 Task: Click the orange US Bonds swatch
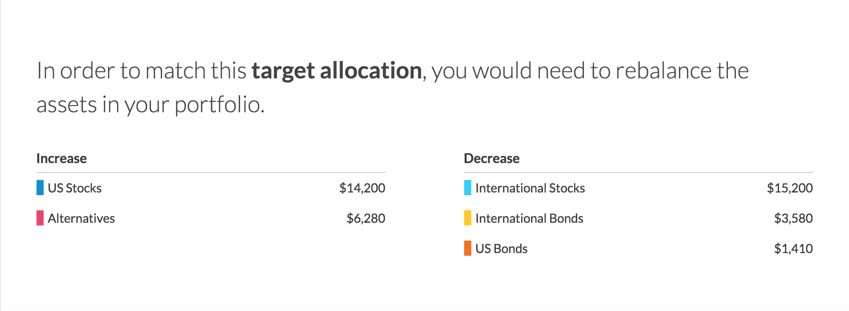point(467,248)
